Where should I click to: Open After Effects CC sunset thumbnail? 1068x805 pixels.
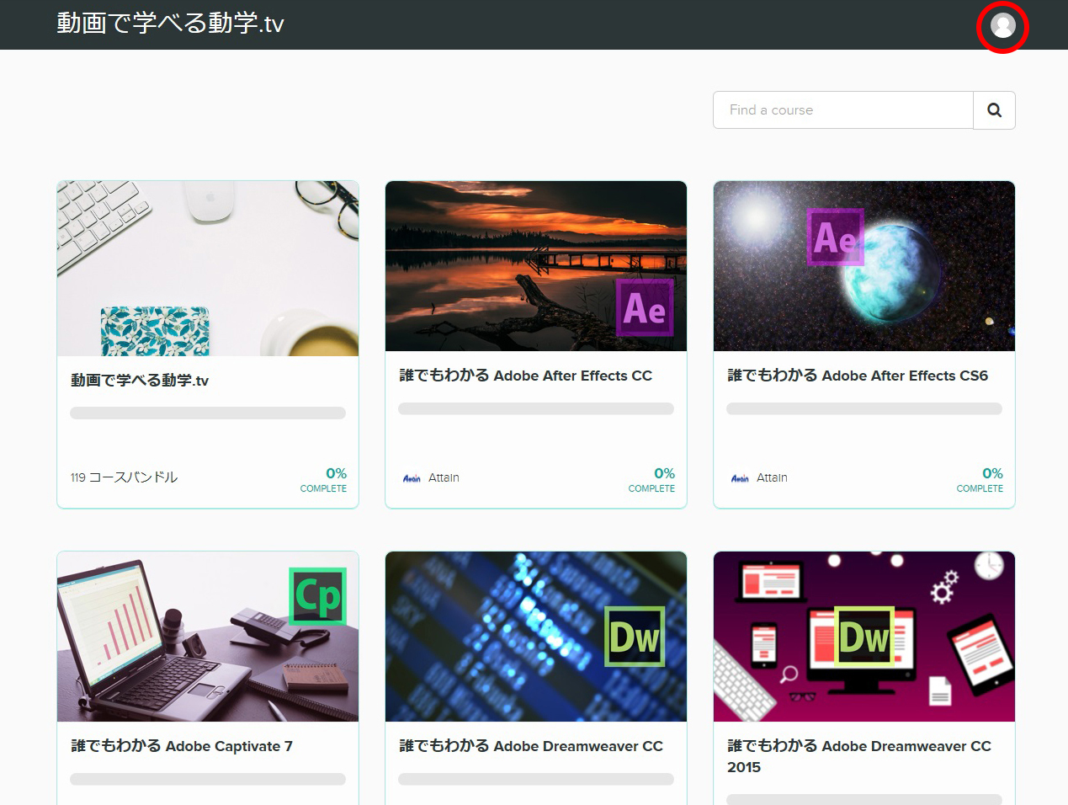pyautogui.click(x=536, y=266)
